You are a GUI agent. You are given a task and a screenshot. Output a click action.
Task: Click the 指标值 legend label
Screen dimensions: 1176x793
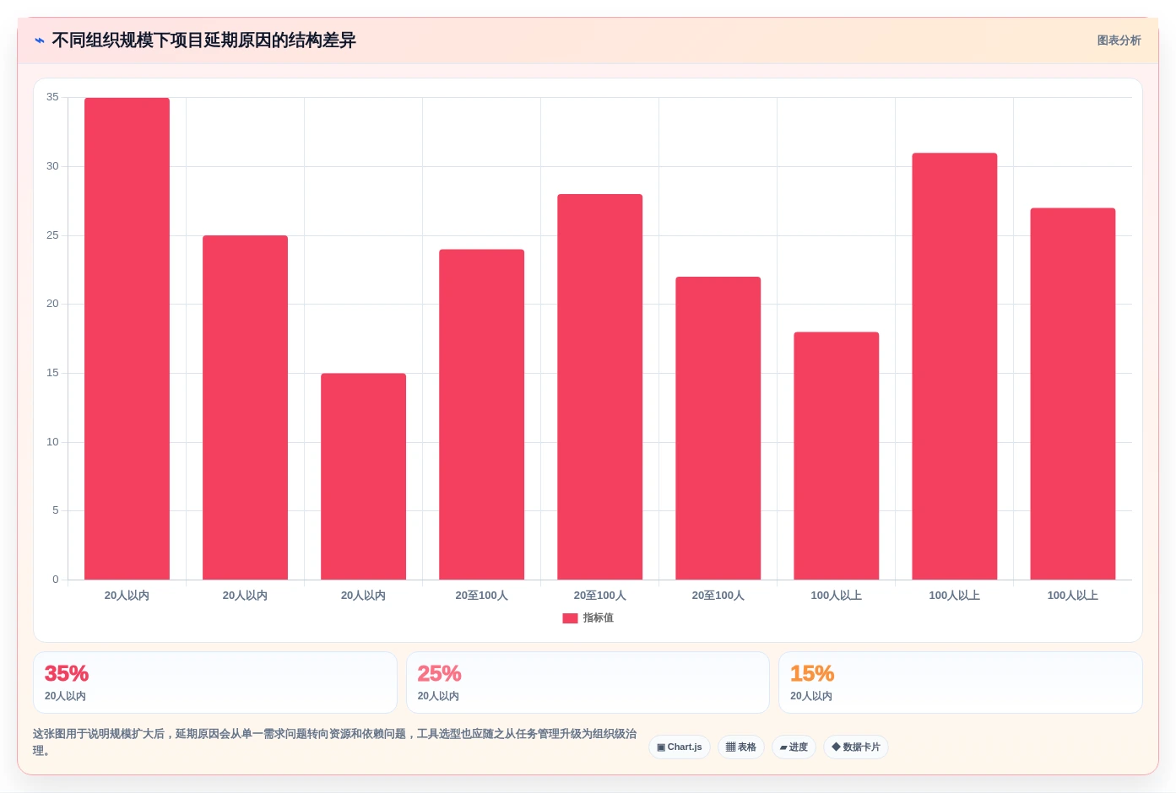coord(598,618)
